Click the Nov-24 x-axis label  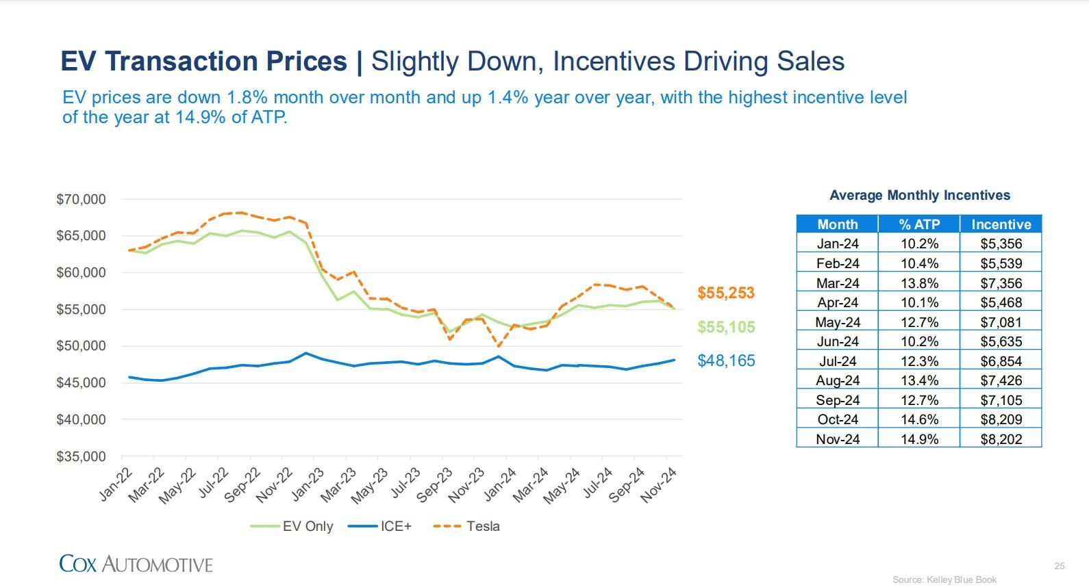tap(660, 484)
